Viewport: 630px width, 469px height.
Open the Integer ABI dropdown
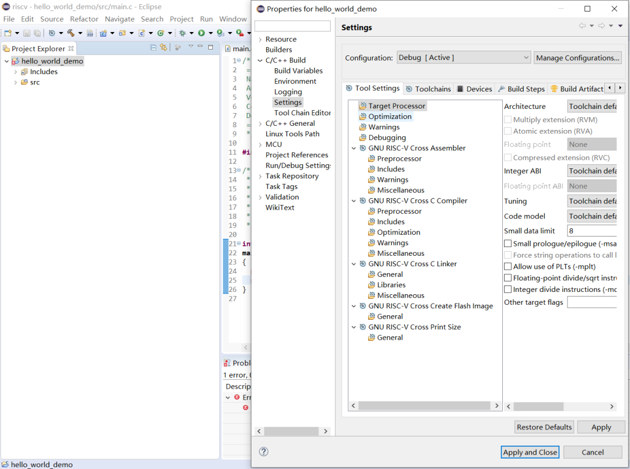(592, 171)
